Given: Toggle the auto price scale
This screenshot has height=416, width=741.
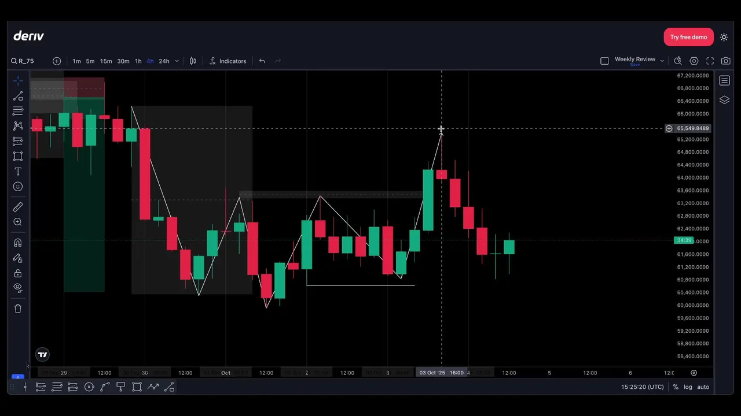Looking at the screenshot, I should (x=703, y=387).
